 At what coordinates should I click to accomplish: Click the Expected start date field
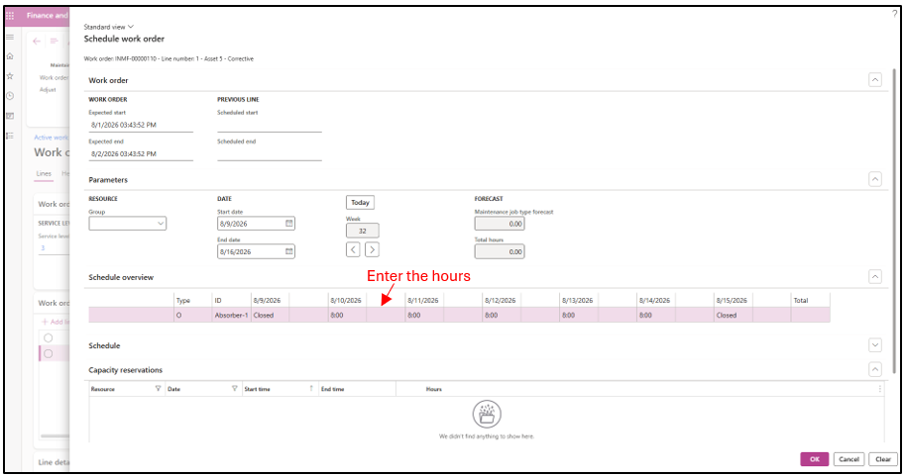[141, 125]
